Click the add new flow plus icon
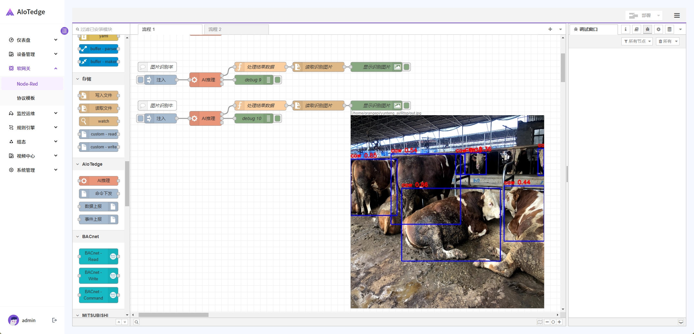This screenshot has width=694, height=334. tap(550, 29)
